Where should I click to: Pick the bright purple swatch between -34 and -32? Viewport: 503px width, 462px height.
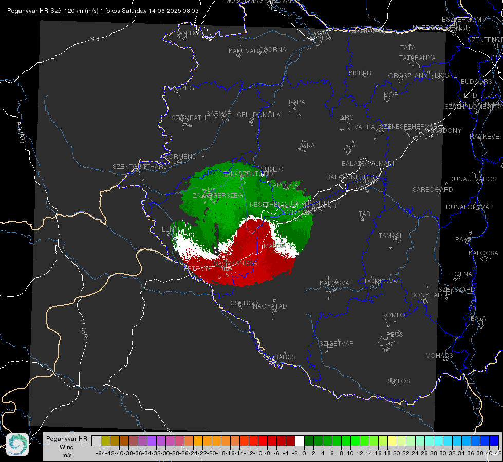point(152,441)
